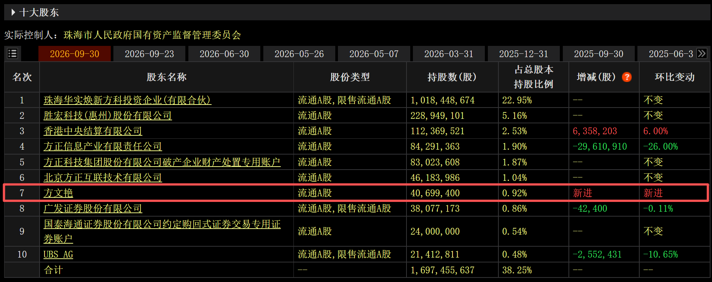Select the 2026-09-30 date tab
This screenshot has width=712, height=282.
pos(75,54)
